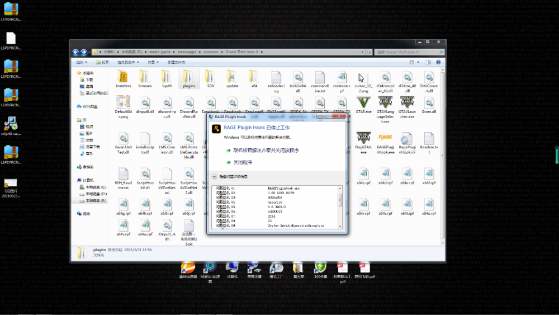The width and height of the screenshot is (559, 315).
Task: Click the Explorer forward arrow
Action: pos(83,52)
